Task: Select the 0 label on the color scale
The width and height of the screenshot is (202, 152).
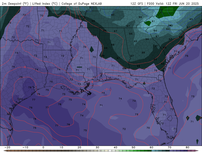Action: tap(43, 147)
